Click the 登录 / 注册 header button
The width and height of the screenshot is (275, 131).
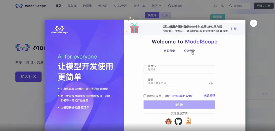(264, 6)
